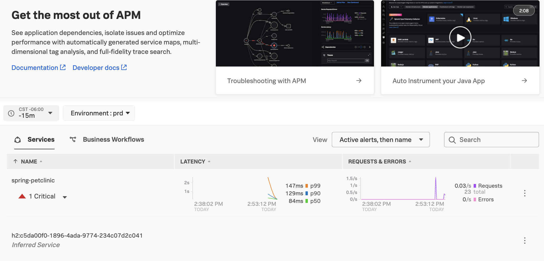
Task: Open the h2:c5da00f0 inferred service
Action: tap(77, 236)
